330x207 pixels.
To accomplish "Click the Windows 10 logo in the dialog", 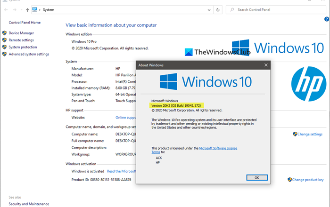I will (206, 82).
